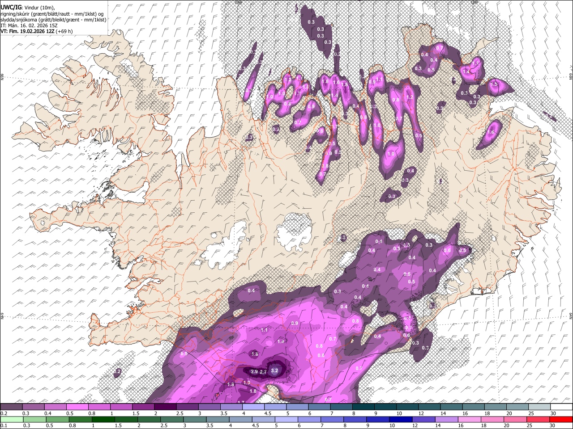This screenshot has height=429, width=573.
Task: Choose the pale grey snow swatch at 25
Action: click(539, 407)
